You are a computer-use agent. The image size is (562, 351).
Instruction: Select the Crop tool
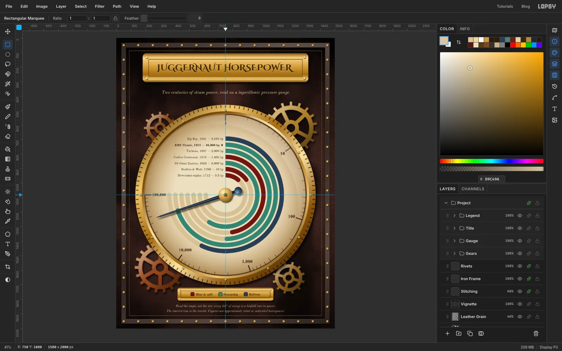(x=8, y=267)
